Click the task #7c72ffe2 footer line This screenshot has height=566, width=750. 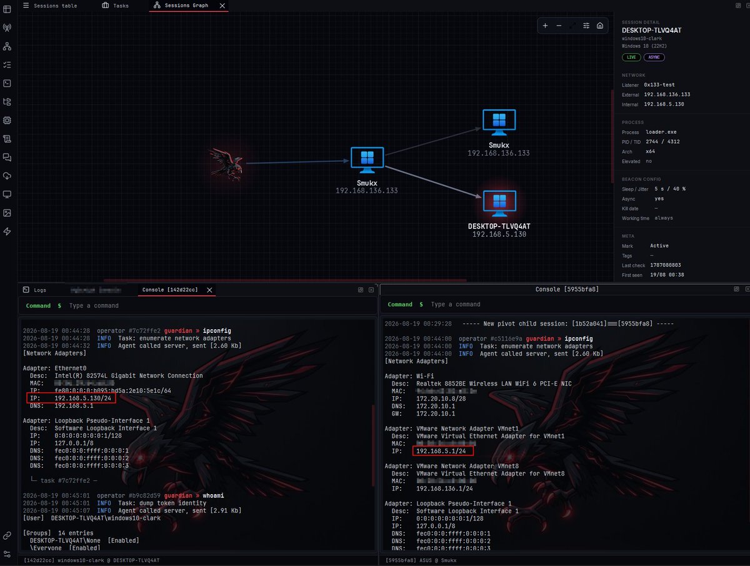point(64,480)
